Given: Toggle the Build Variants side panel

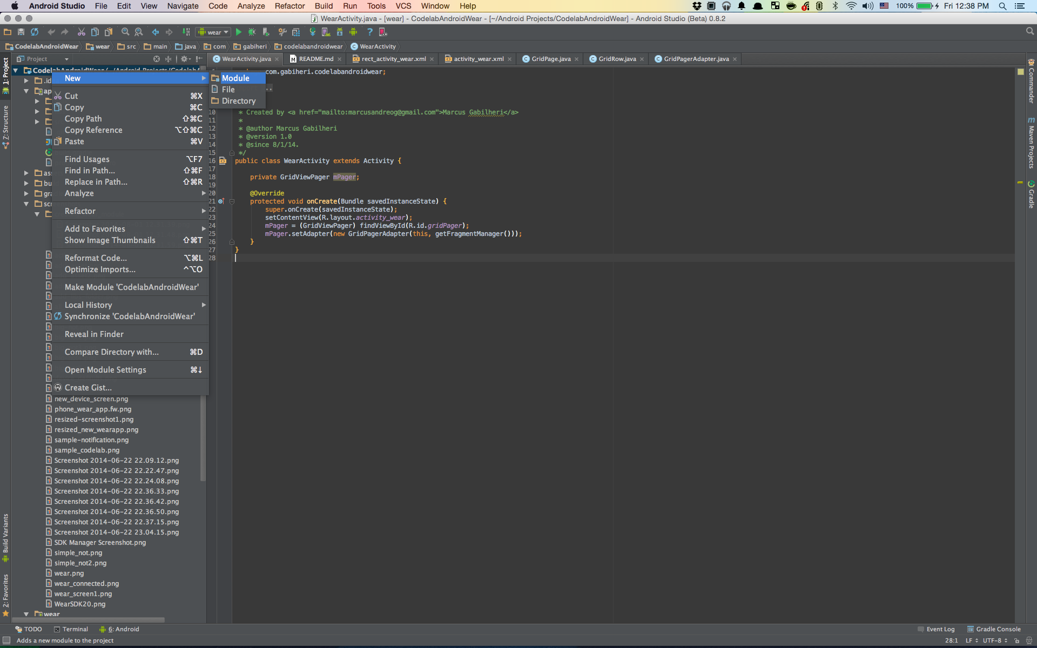Looking at the screenshot, I should click(5, 536).
